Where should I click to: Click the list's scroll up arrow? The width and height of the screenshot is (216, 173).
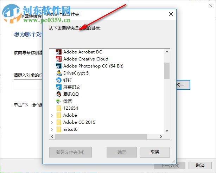tap(167, 52)
